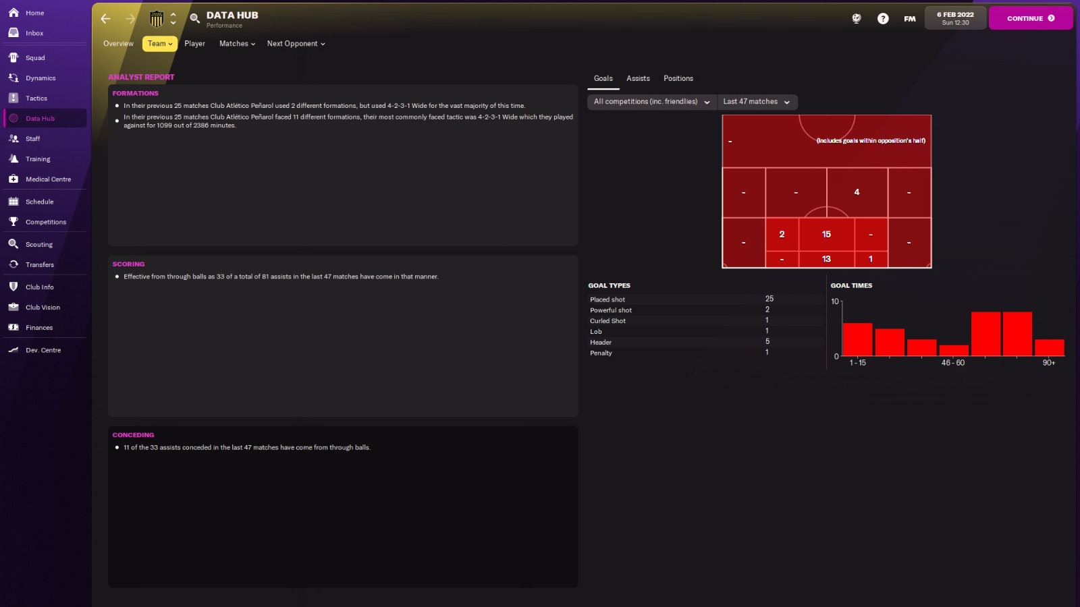Switch to the Assists tab
Viewport: 1080px width, 607px height.
[x=637, y=78]
